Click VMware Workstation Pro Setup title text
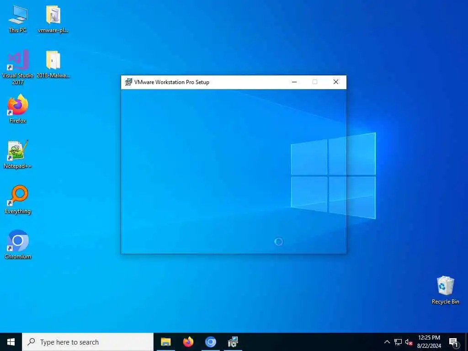 (x=172, y=82)
